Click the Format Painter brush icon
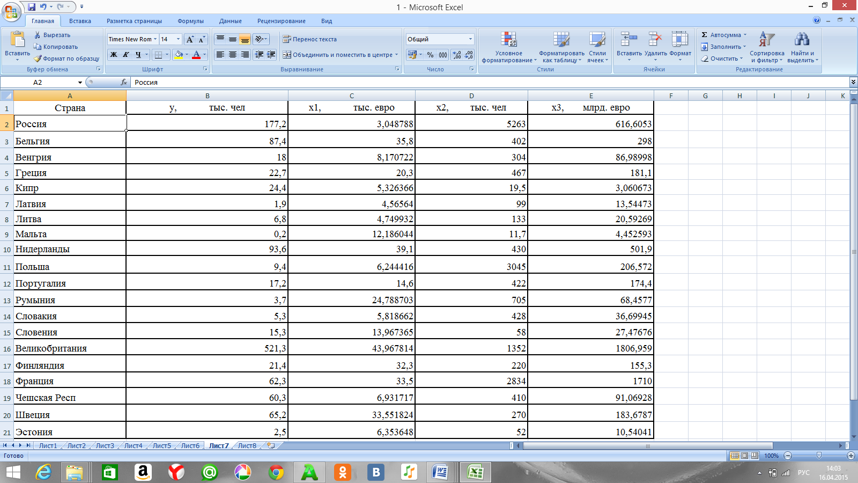This screenshot has width=858, height=483. (x=38, y=58)
